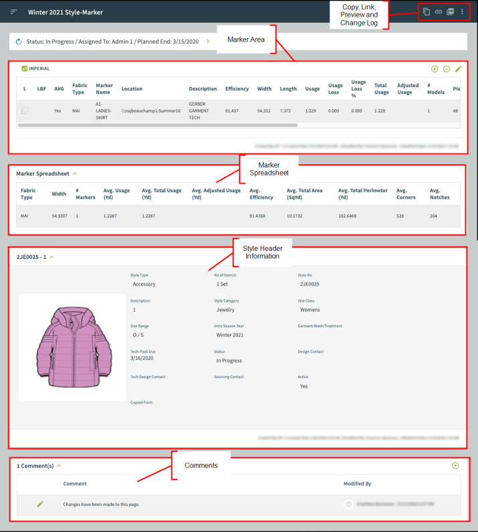Collapse the 2JE0025 - 1 style header section

52,256
